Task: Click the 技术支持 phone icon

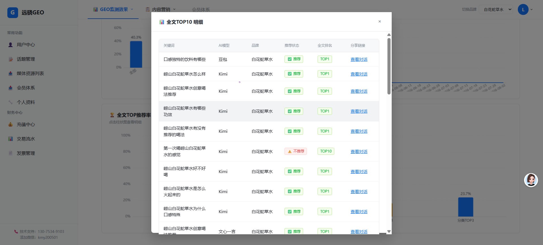Action: 16,231
